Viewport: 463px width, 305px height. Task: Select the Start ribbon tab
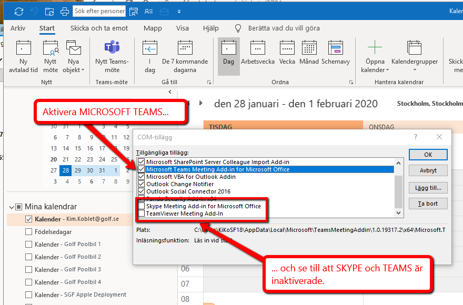[47, 28]
